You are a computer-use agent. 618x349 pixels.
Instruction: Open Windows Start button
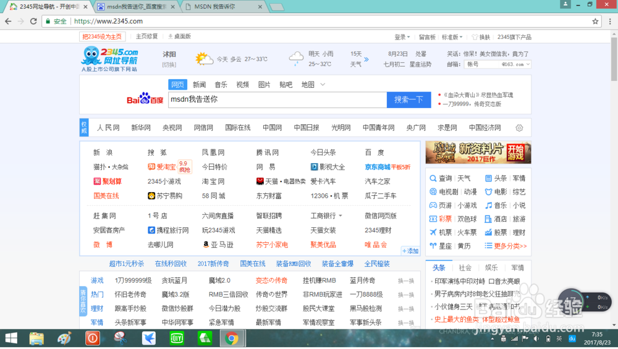coord(11,338)
